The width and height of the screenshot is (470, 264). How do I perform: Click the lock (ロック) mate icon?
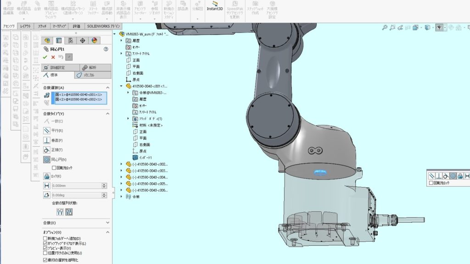pyautogui.click(x=47, y=176)
